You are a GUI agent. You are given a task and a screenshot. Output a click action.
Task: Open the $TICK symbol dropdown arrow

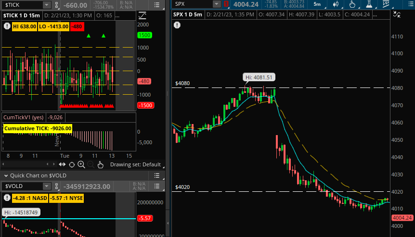coord(47,5)
